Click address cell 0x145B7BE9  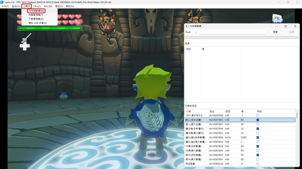(x=216, y=155)
